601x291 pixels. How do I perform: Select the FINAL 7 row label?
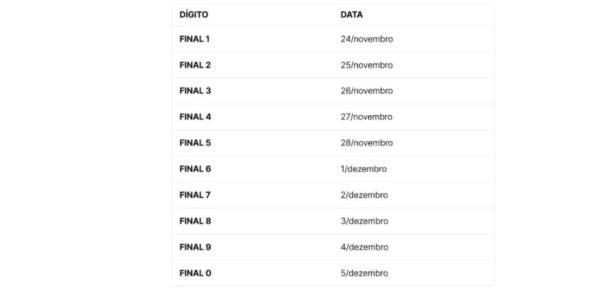coord(195,195)
